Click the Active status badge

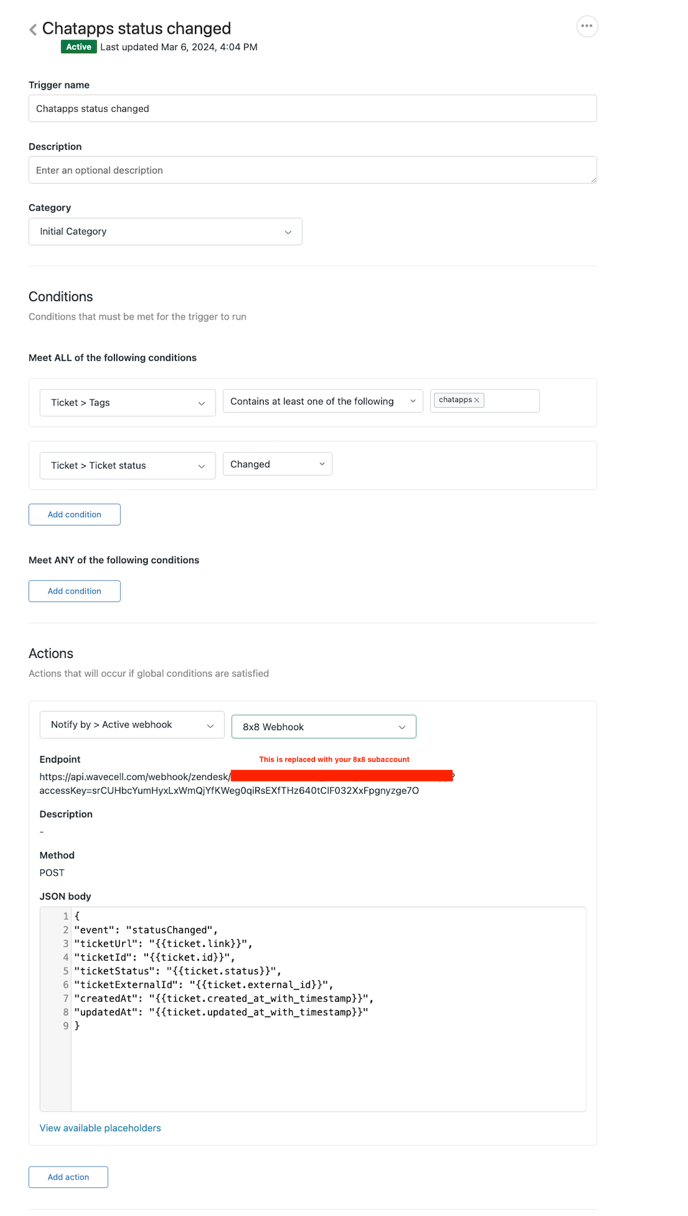79,47
